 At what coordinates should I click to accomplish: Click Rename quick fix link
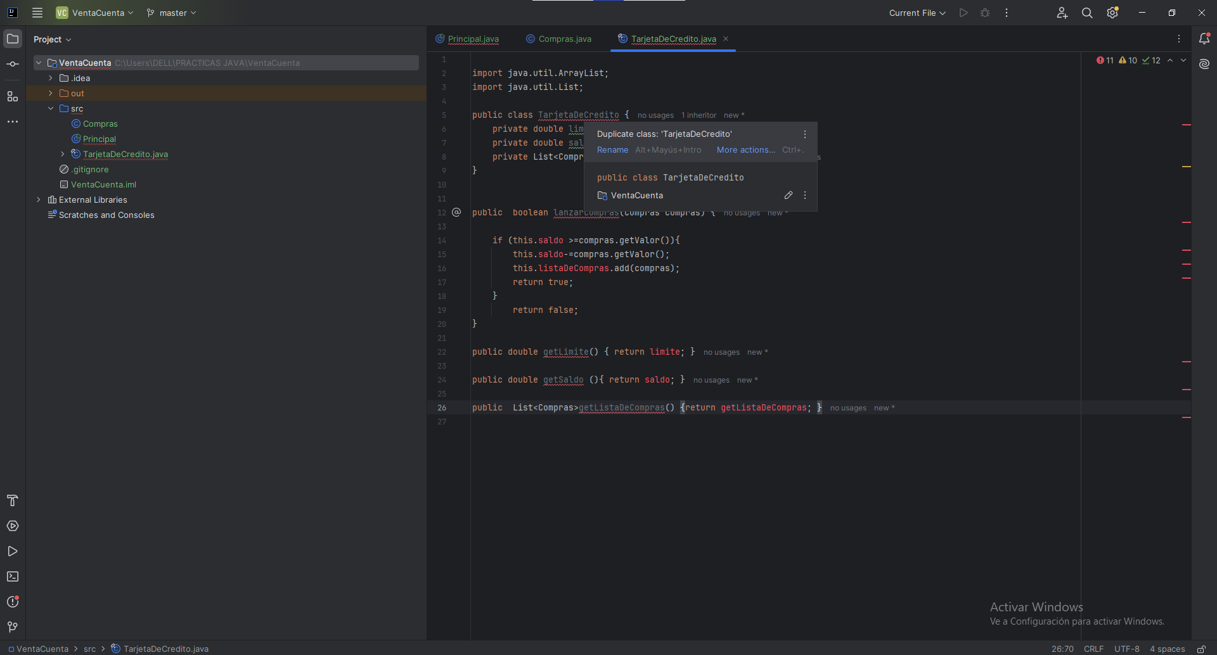[x=612, y=150]
